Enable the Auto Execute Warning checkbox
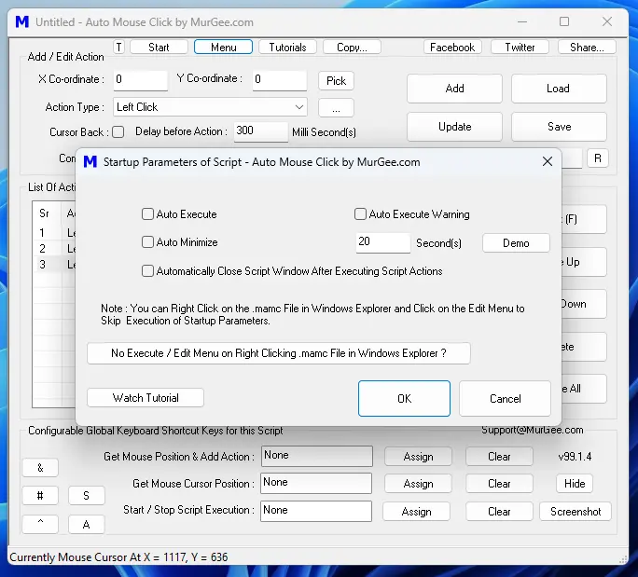This screenshot has height=577, width=638. pyautogui.click(x=360, y=213)
